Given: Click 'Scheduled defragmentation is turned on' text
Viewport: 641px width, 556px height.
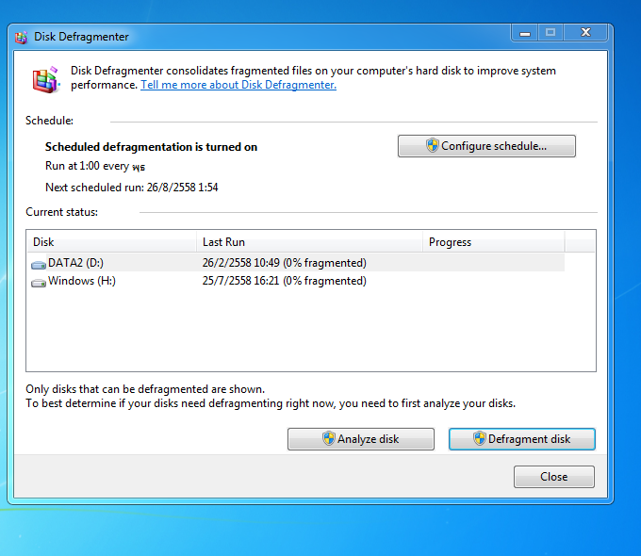Looking at the screenshot, I should 151,147.
